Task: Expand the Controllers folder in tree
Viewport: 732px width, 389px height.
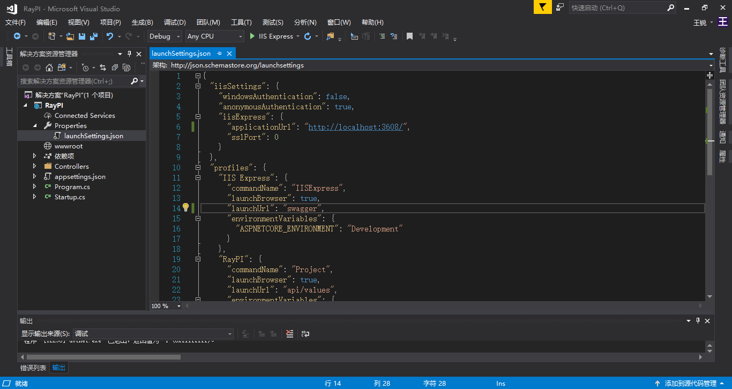Action: tap(35, 167)
